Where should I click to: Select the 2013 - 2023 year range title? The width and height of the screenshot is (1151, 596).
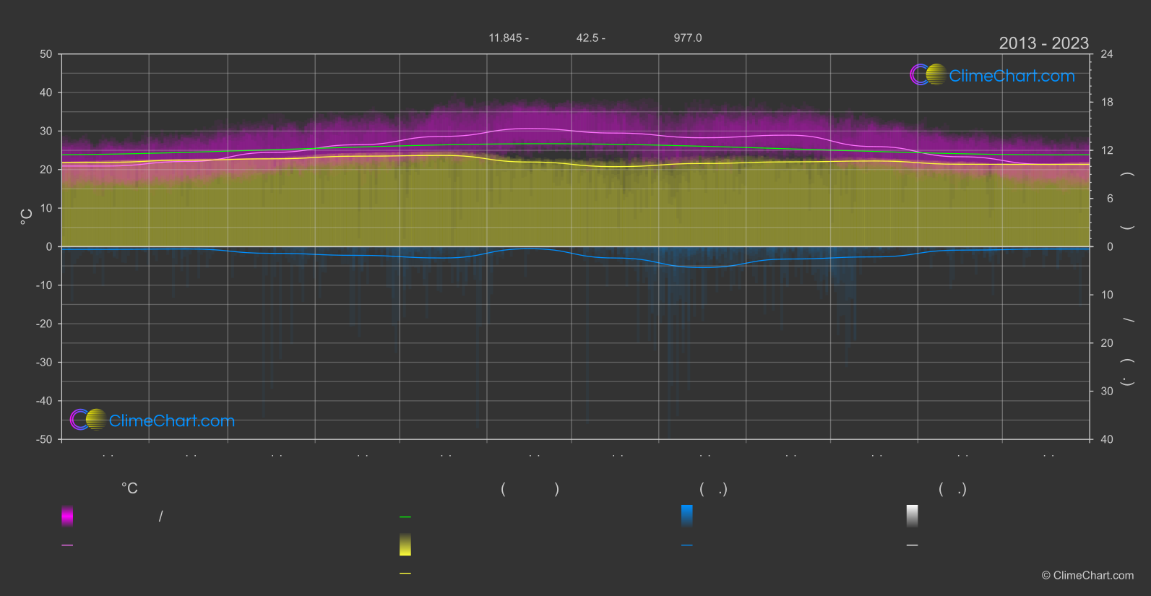1043,43
